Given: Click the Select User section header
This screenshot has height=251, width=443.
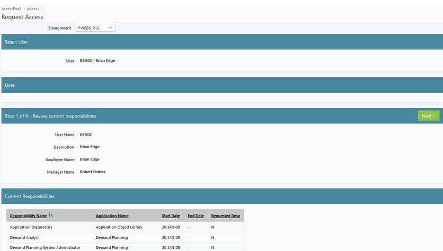Looking at the screenshot, I should coord(222,42).
